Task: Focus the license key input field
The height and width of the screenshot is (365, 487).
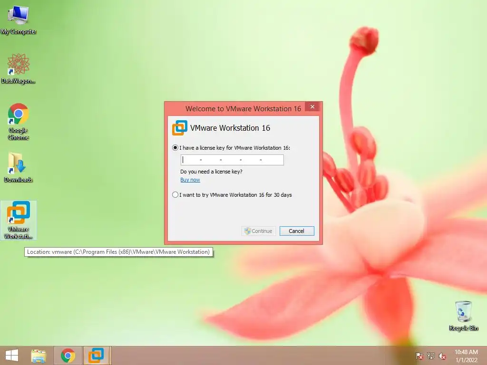Action: (232, 160)
